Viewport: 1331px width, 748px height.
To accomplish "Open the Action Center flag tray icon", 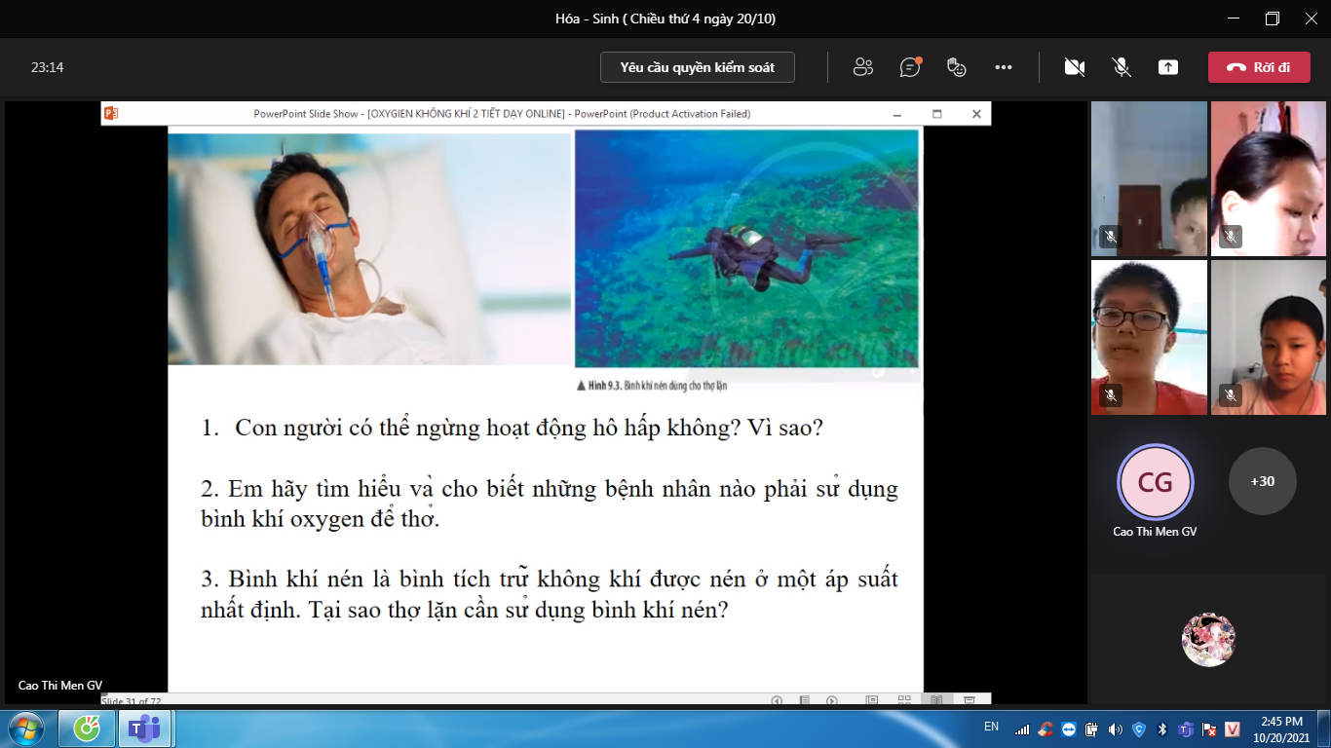I will pos(1209,729).
